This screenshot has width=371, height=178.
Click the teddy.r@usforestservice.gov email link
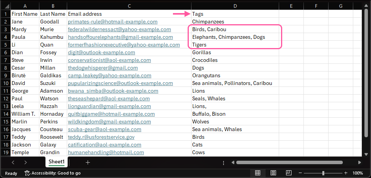tap(101, 137)
